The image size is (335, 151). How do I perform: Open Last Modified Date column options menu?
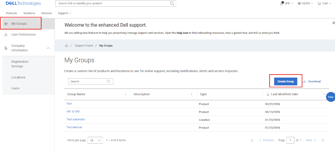[x=324, y=94]
